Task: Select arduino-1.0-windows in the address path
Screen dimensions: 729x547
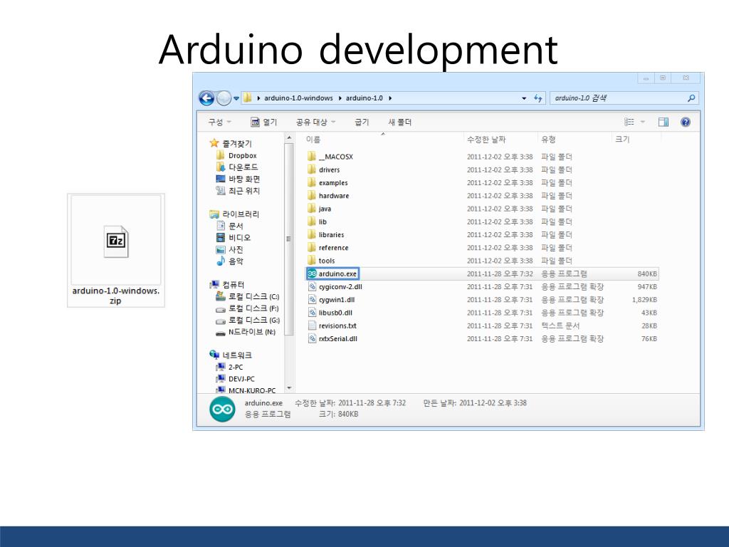Action: pos(298,98)
